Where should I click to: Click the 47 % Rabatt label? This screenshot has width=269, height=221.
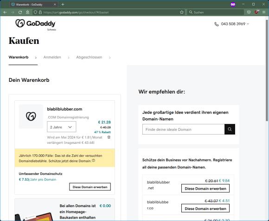coord(102,132)
